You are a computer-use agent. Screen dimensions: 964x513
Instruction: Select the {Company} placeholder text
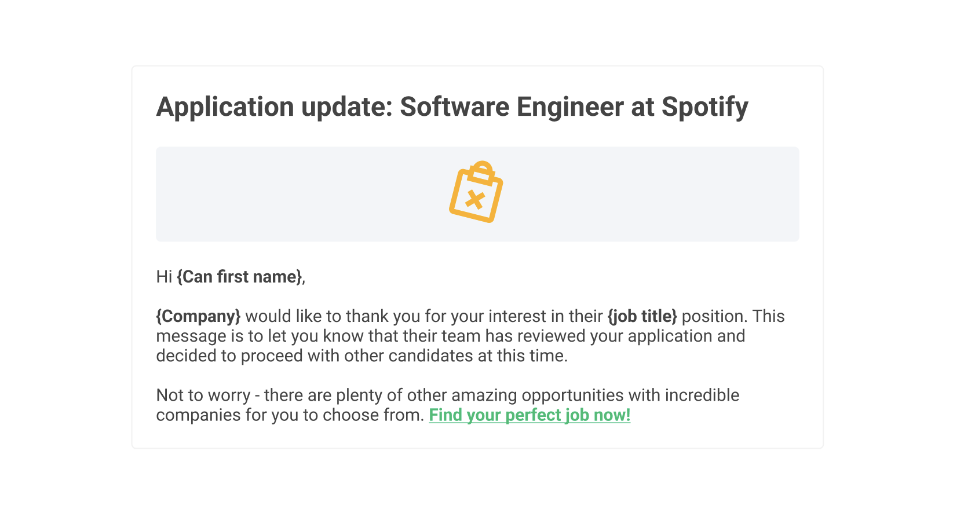(x=198, y=316)
